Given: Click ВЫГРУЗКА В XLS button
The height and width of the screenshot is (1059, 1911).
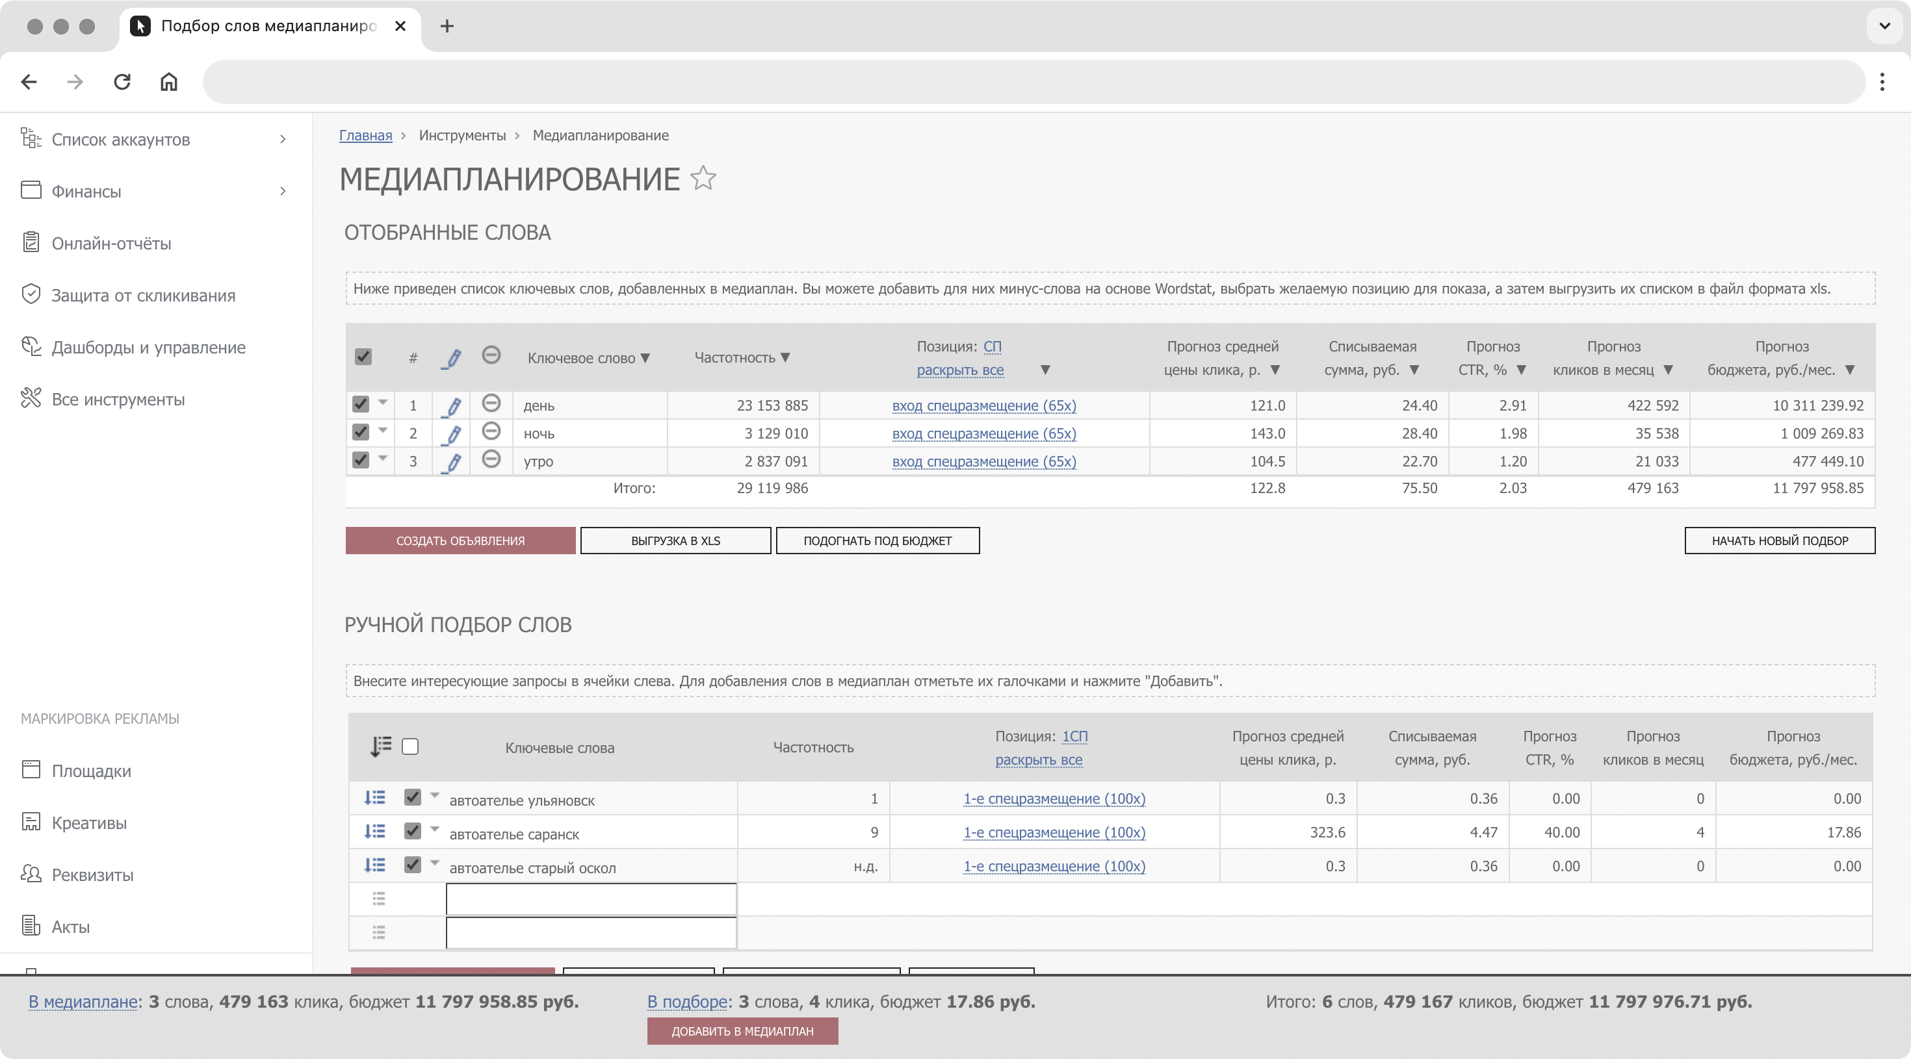Looking at the screenshot, I should [675, 541].
